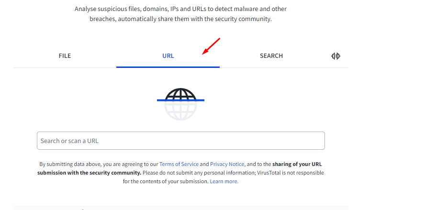The width and height of the screenshot is (425, 210).
Task: Click the blue scan line across the globe
Action: (x=180, y=100)
